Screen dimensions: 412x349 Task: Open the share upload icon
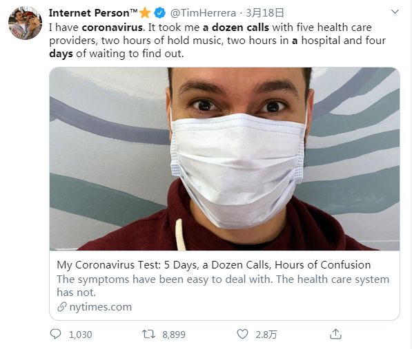(335, 334)
